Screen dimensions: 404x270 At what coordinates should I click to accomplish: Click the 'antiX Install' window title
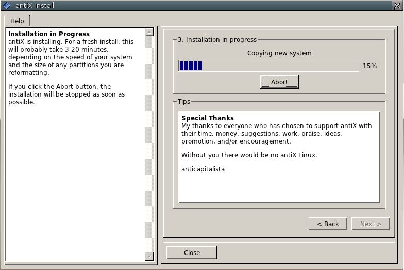pos(35,5)
